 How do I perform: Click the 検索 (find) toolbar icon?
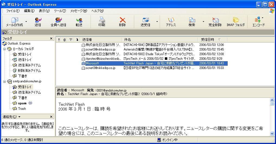coord(192,20)
